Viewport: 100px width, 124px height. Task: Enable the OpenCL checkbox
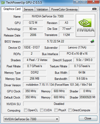click(26, 110)
